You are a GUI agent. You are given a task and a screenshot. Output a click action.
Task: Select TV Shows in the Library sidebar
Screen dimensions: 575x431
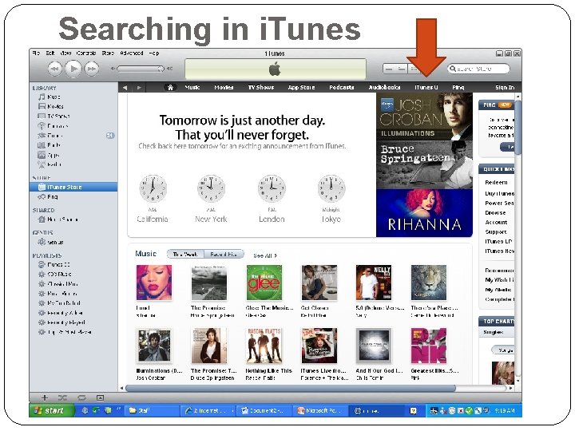tap(58, 117)
